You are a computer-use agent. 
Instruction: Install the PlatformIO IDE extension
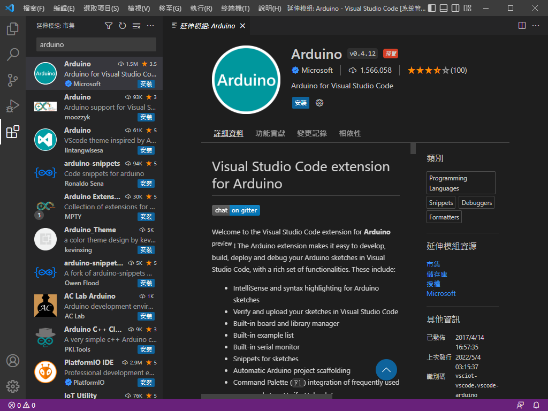coord(146,383)
